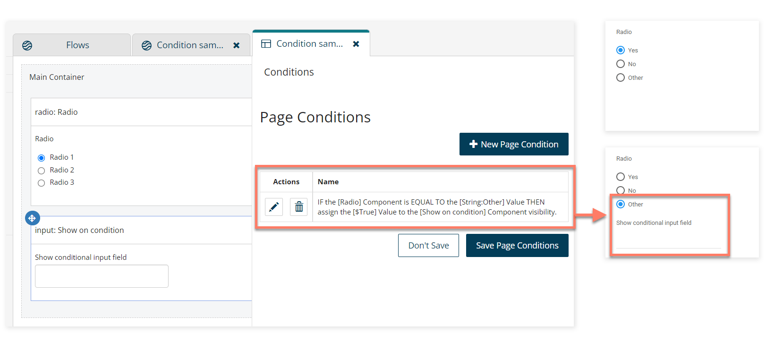This screenshot has width=766, height=343.
Task: Click the Actions column header
Action: click(x=286, y=182)
